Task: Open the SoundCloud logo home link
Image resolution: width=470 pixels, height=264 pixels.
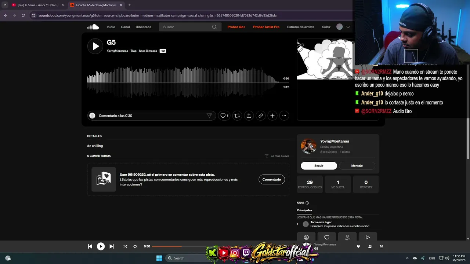Action: pyautogui.click(x=93, y=27)
